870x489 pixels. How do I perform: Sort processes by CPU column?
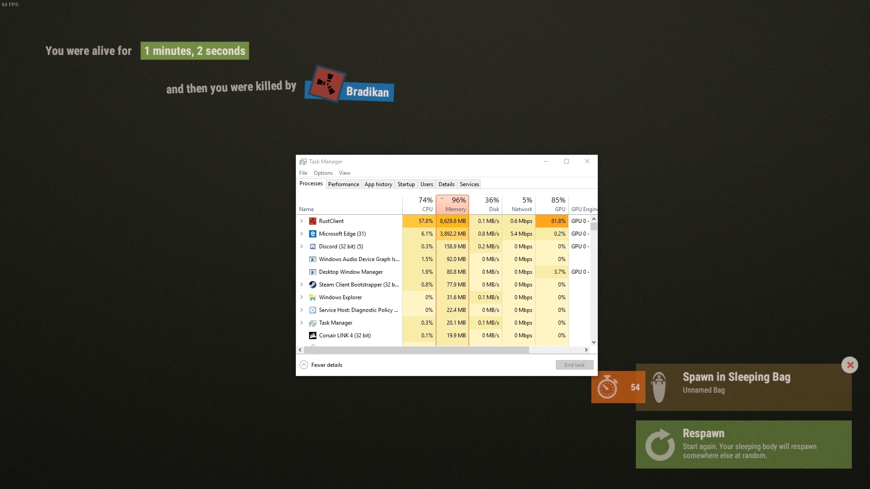point(419,204)
